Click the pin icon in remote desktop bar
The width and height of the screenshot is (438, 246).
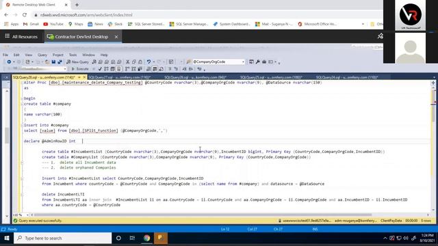381,36
